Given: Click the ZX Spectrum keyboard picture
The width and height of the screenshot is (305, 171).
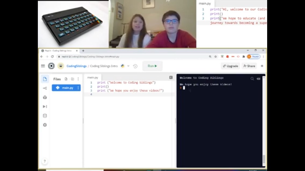Looking at the screenshot, I should coord(73,24).
